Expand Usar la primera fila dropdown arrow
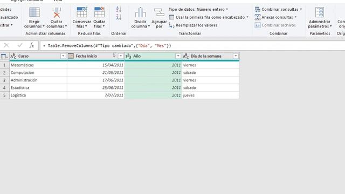Image resolution: width=345 pixels, height=194 pixels. (x=247, y=17)
